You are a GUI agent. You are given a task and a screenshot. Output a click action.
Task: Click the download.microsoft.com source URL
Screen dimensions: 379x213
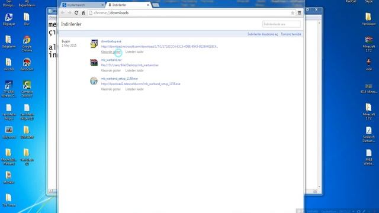(x=159, y=46)
